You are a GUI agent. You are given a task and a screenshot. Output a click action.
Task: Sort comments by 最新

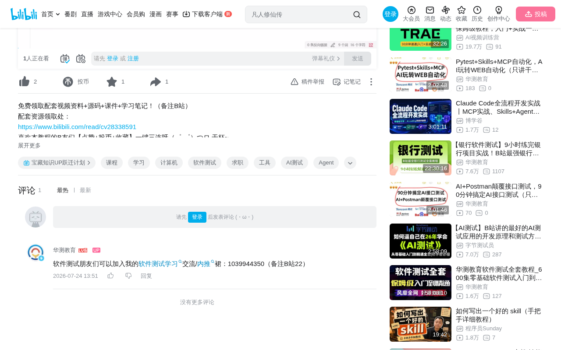click(x=85, y=190)
